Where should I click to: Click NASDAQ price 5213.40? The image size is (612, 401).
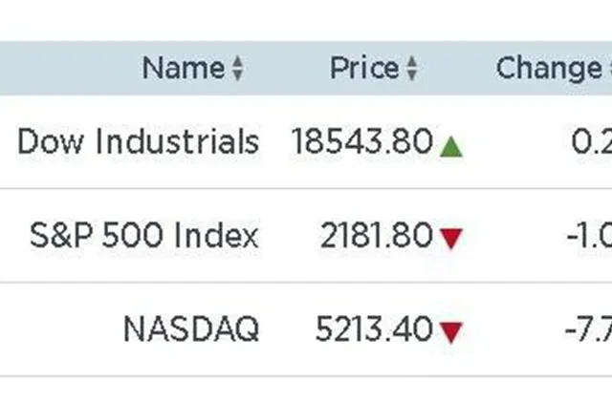(374, 329)
